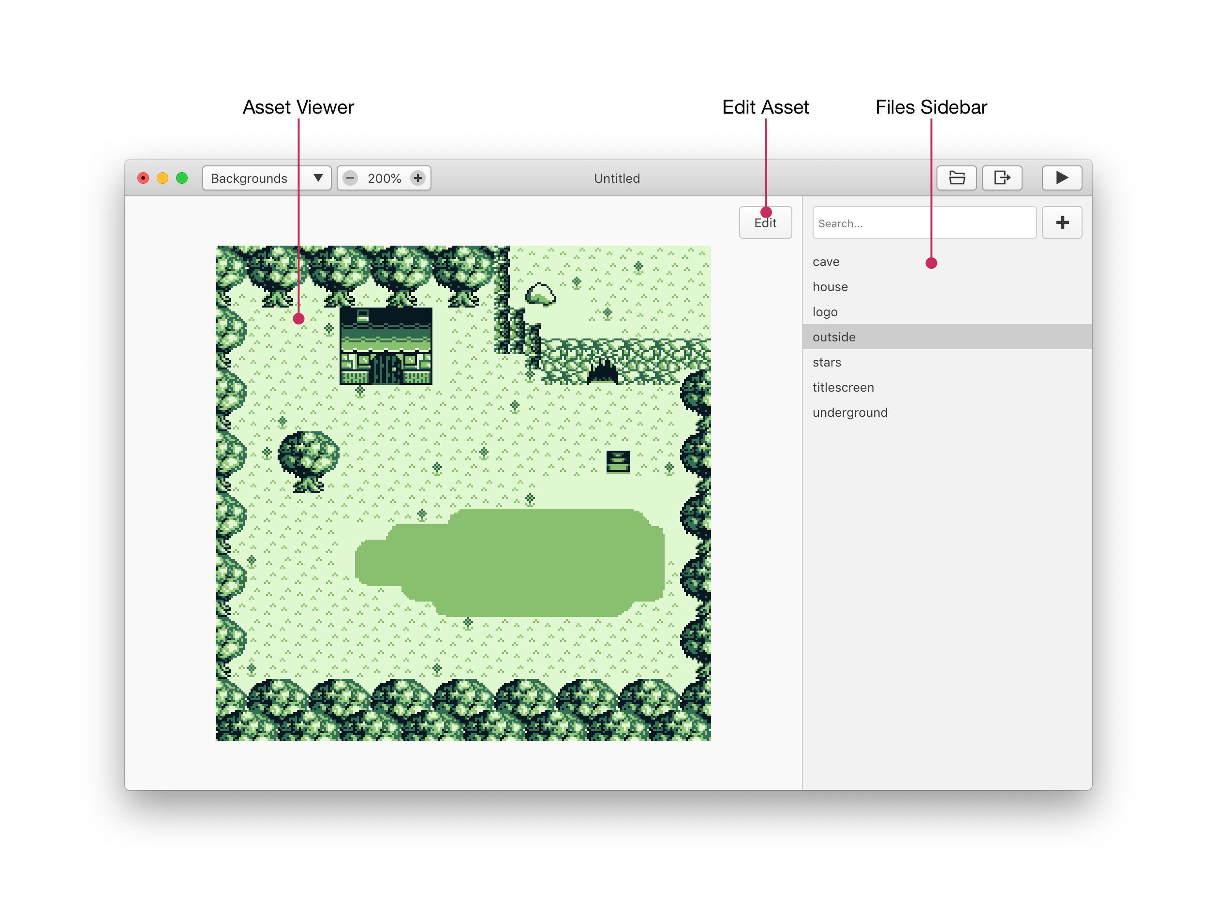Screen dimensions: 1217x897
Task: Open the project folder icon
Action: click(956, 178)
